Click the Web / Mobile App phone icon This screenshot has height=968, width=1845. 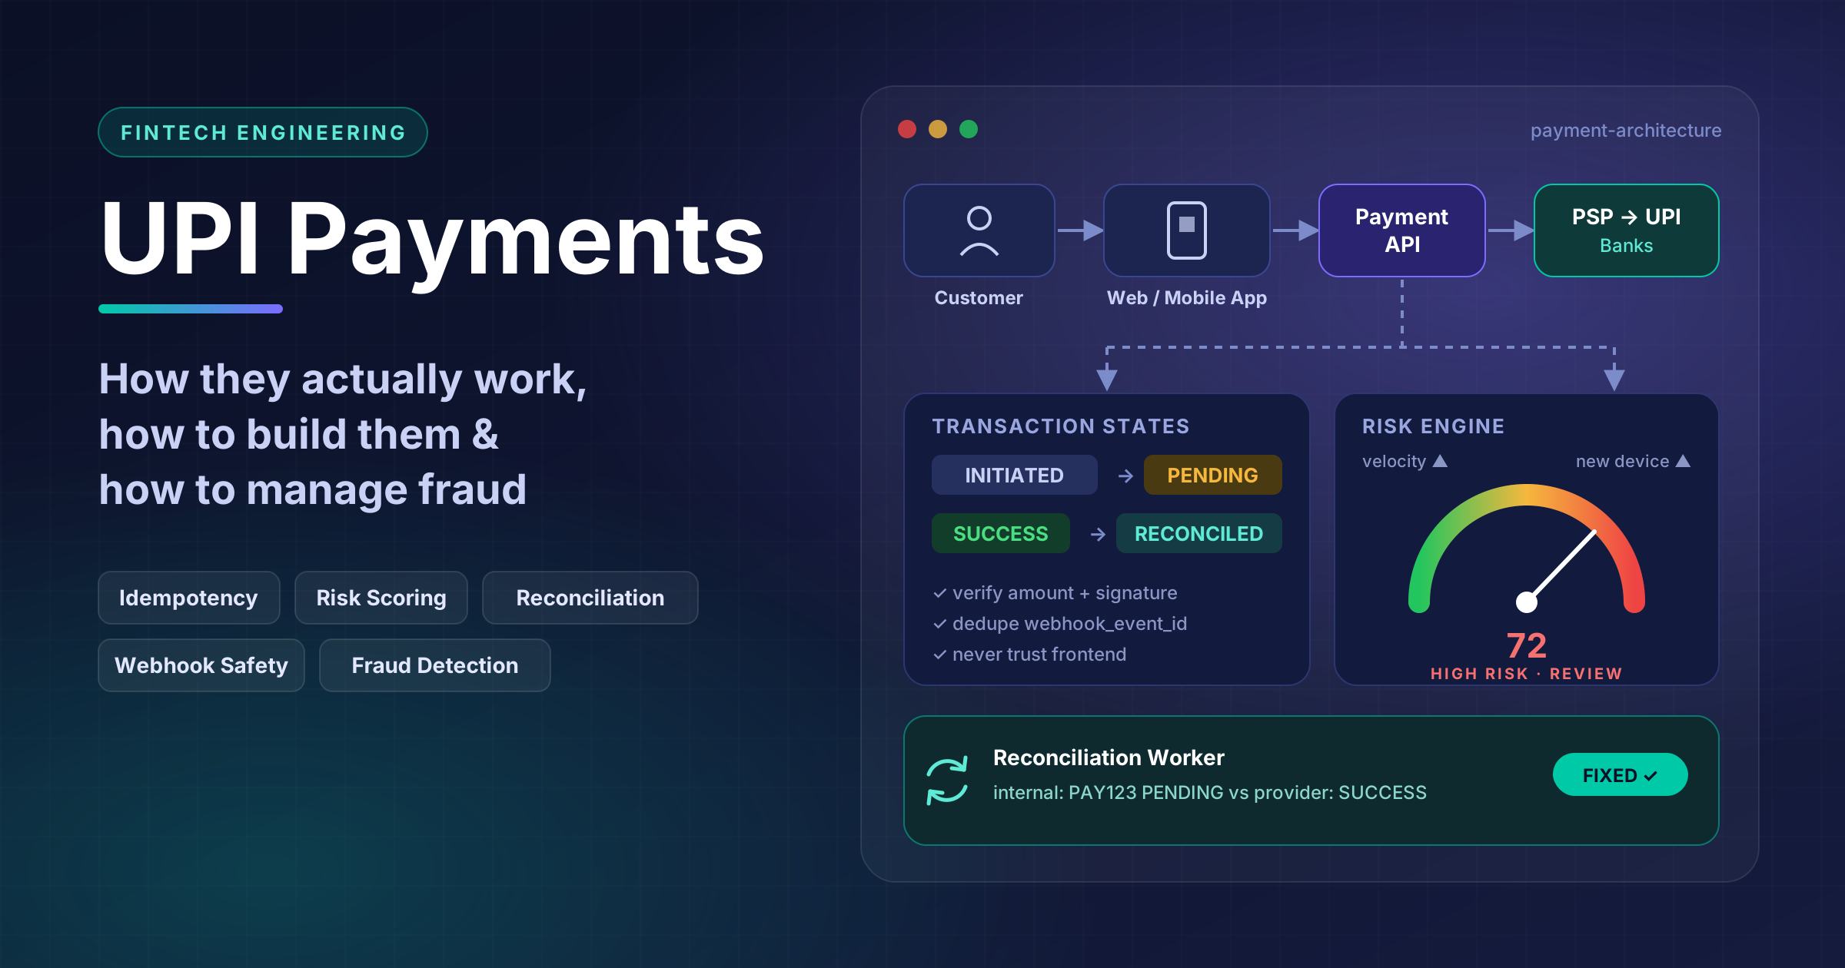1186,230
